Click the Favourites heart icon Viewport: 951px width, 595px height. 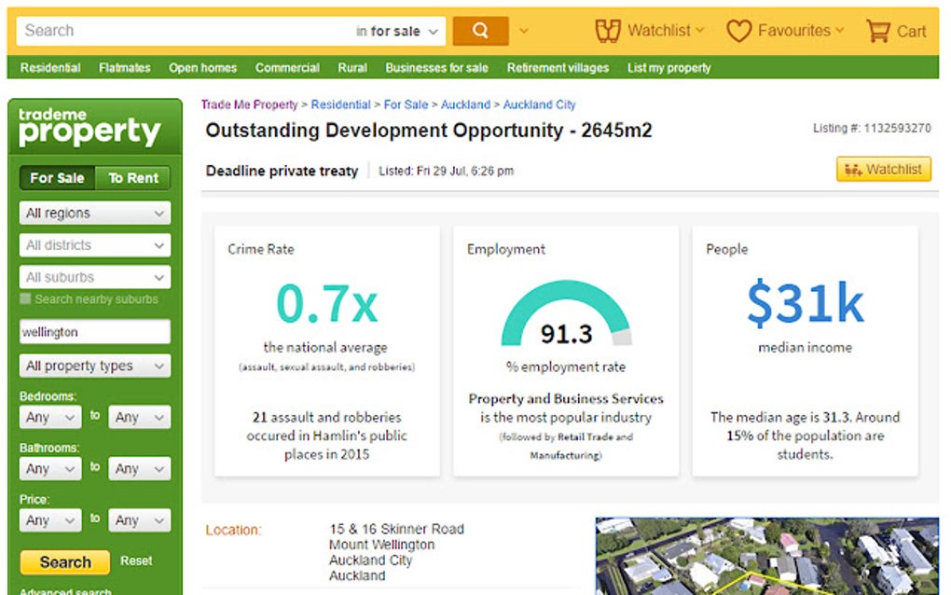(741, 30)
